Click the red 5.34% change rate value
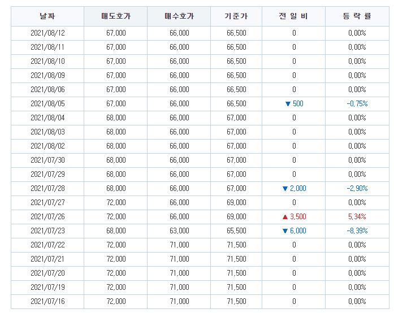The height and width of the screenshot is (313, 394). point(357,216)
